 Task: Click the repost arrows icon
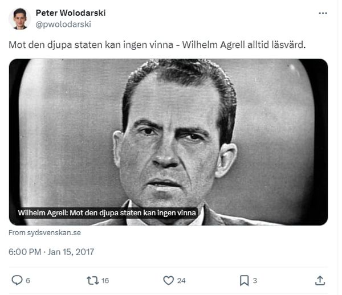click(x=92, y=280)
